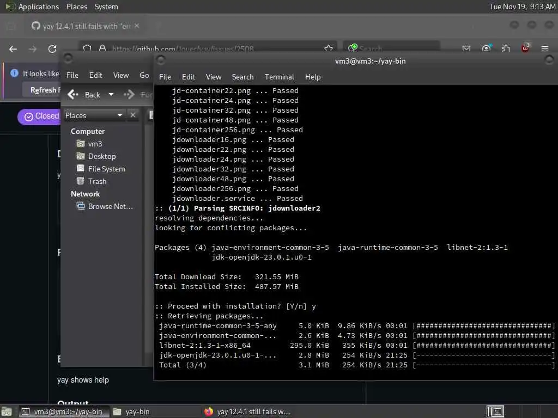Switch to vm3@vm3:~/yay-bin taskbar entry

click(63, 411)
